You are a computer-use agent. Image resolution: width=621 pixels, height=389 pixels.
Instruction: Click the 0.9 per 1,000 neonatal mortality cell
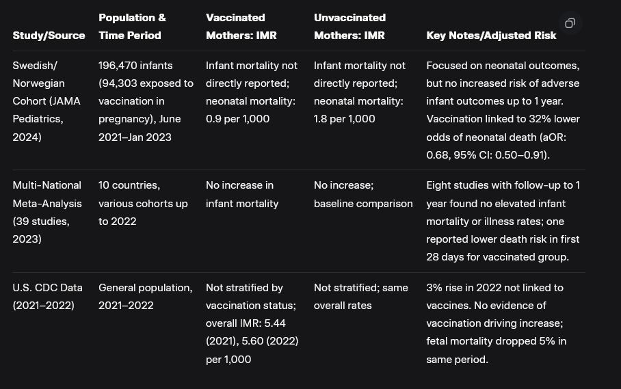(x=252, y=92)
